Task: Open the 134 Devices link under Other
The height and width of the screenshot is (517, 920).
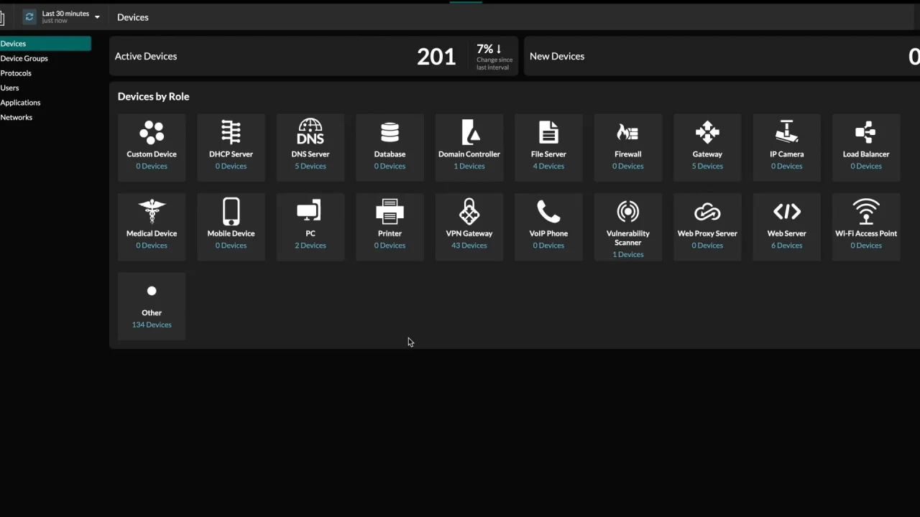Action: (152, 325)
